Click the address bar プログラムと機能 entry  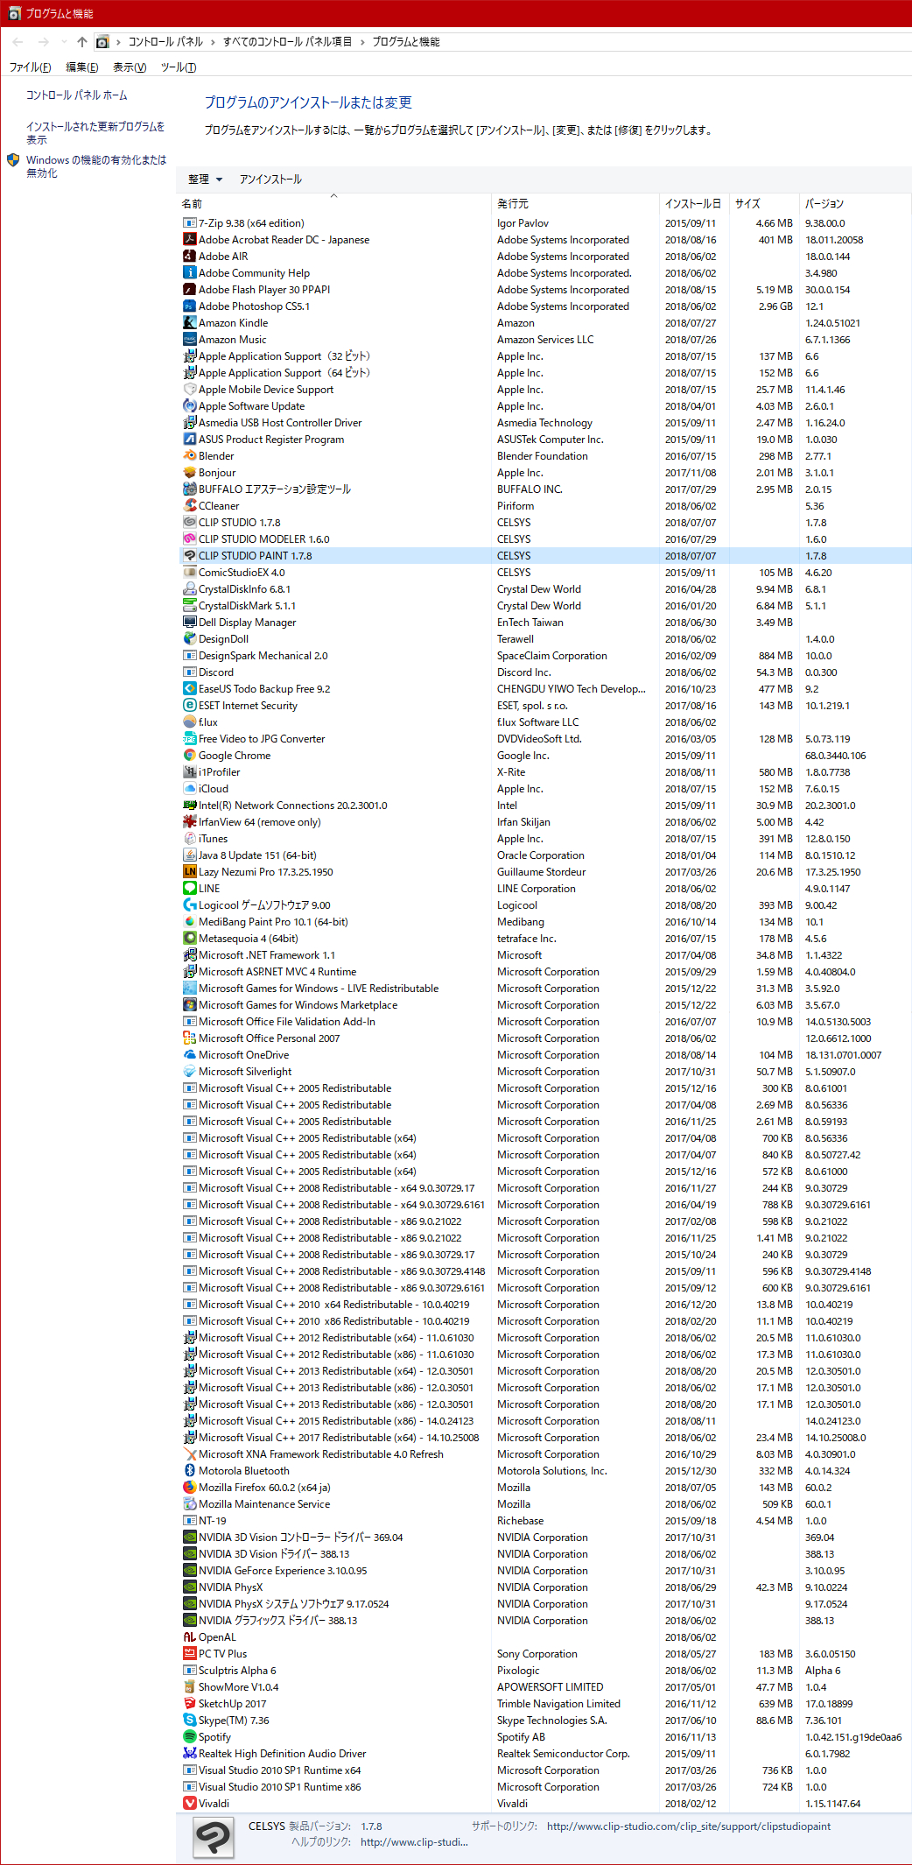(406, 42)
